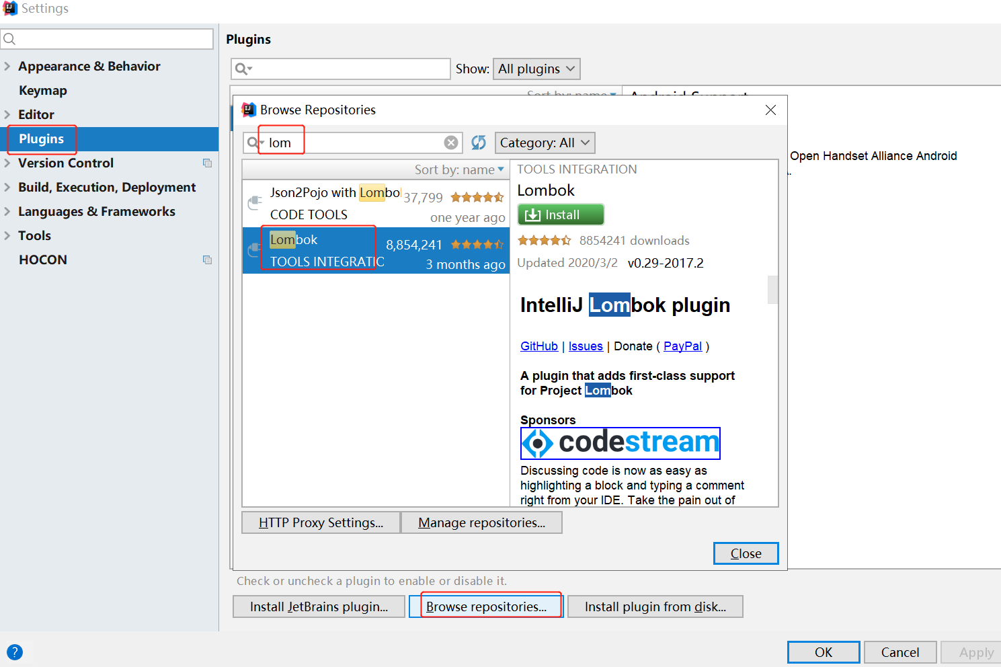Open the Sort by: name dropdown
The width and height of the screenshot is (1001, 667).
click(459, 169)
